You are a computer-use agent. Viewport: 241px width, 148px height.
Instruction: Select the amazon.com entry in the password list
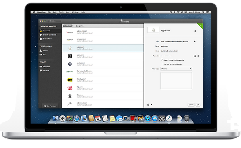[x=103, y=40]
